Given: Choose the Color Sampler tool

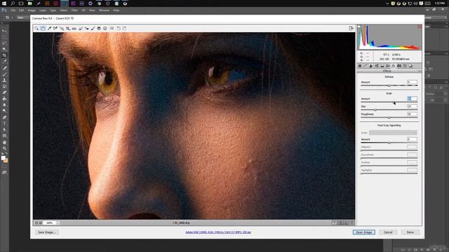Looking at the screenshot, I should (55, 28).
